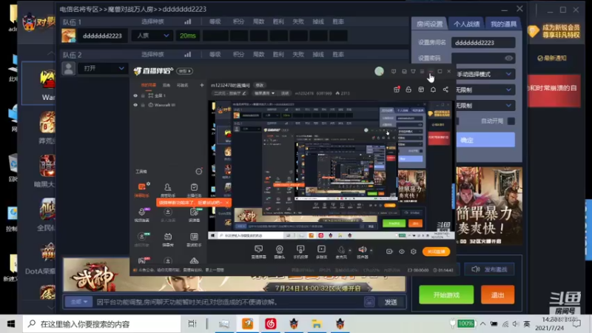
Task: Open the 全部 chat channel dropdown
Action: (x=78, y=302)
